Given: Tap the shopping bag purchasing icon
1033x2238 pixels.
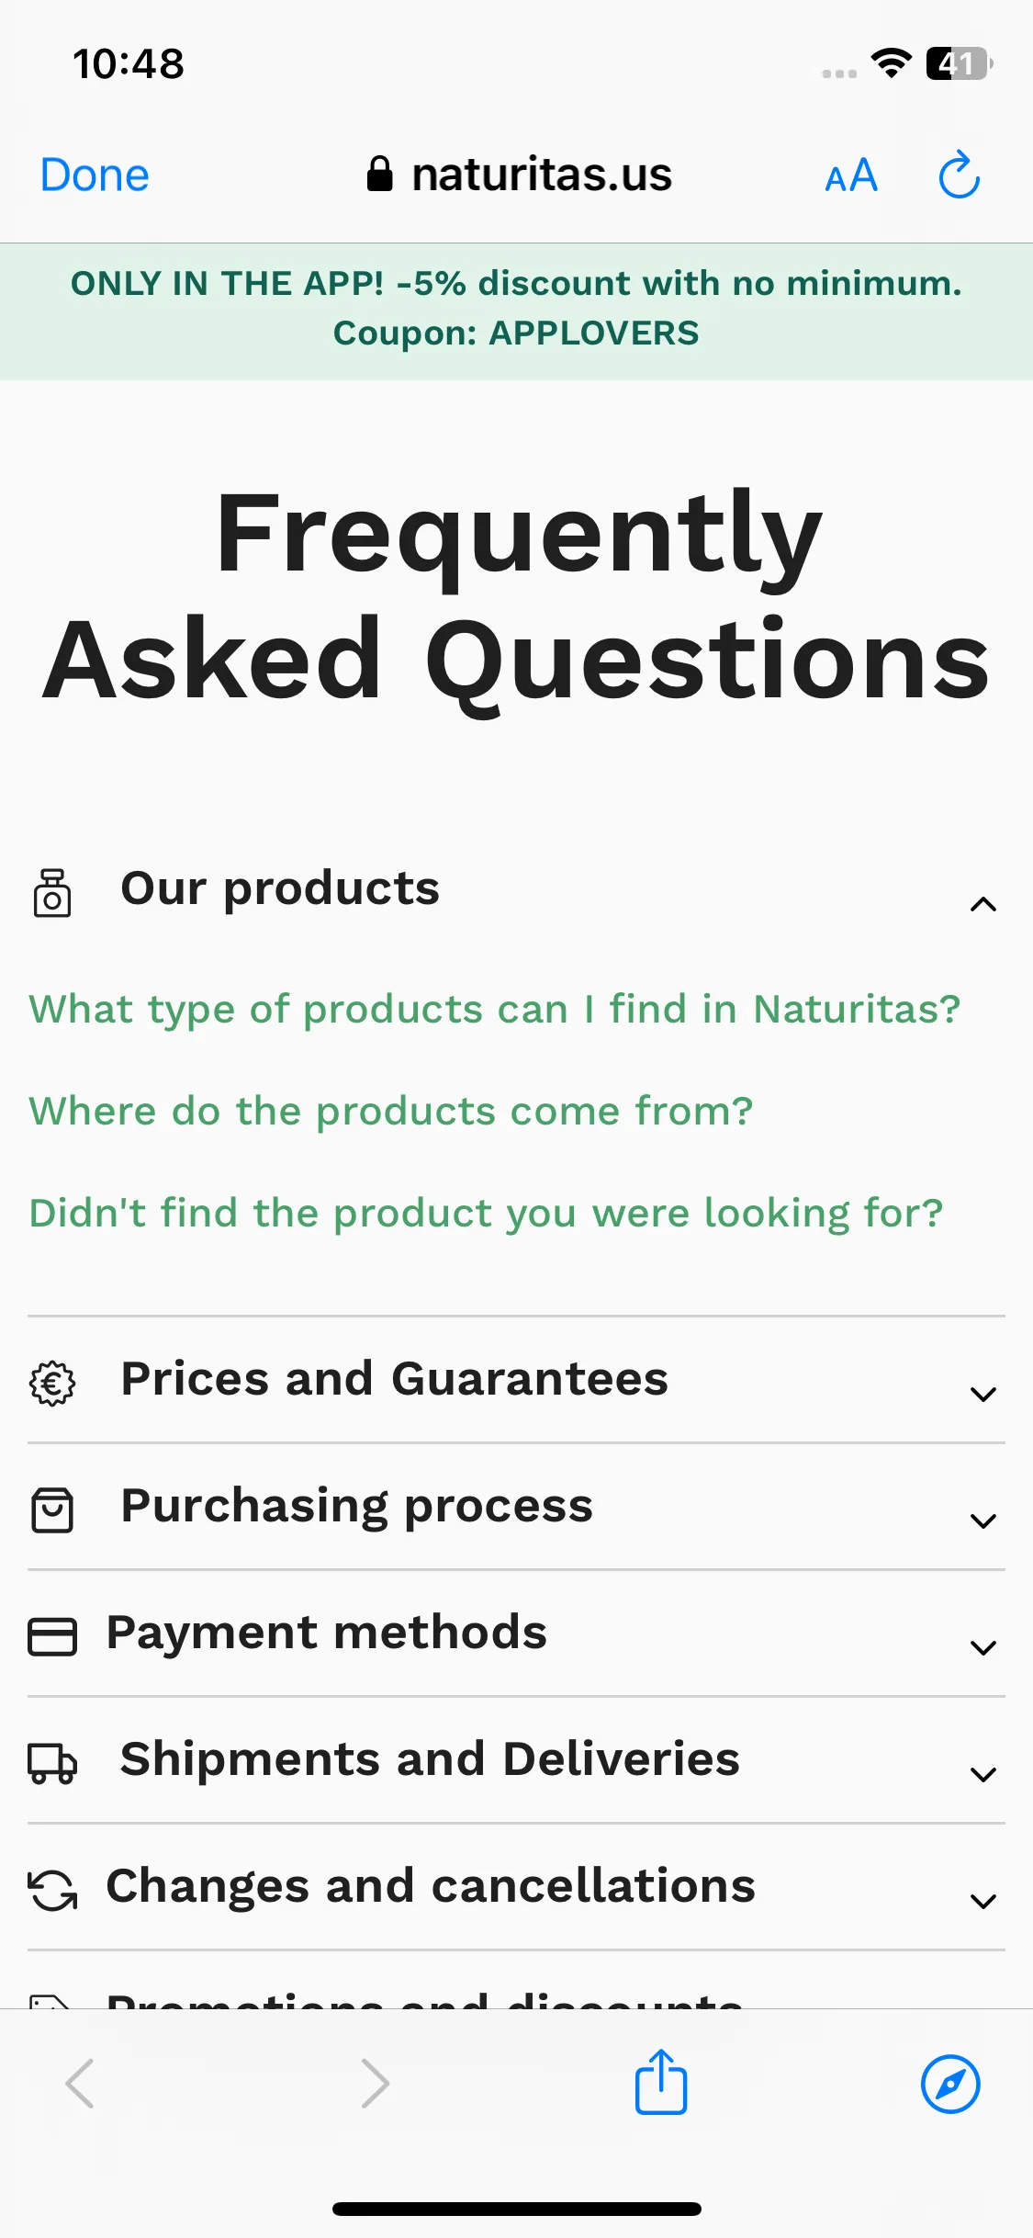Looking at the screenshot, I should tap(52, 1509).
